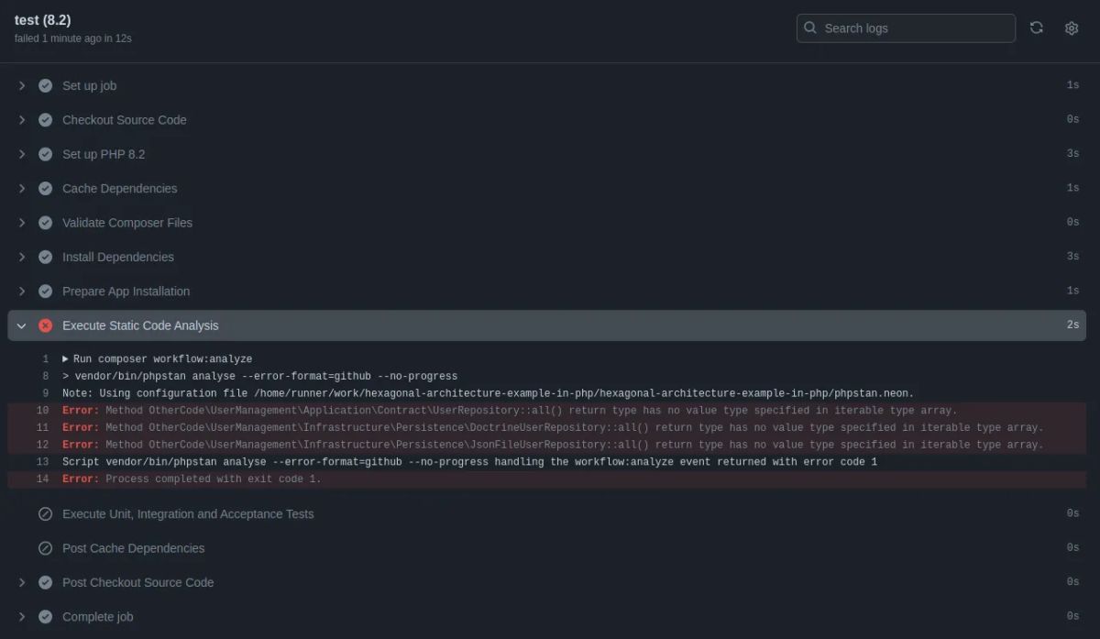
Task: Expand the Set up job step
Action: pos(22,85)
